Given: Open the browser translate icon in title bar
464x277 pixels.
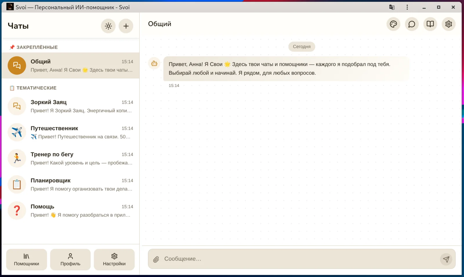Looking at the screenshot, I should tap(392, 7).
